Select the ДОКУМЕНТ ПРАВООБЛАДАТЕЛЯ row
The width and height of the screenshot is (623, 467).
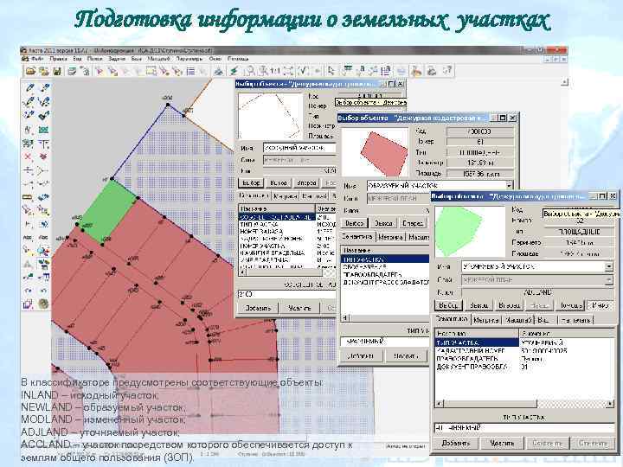click(385, 282)
